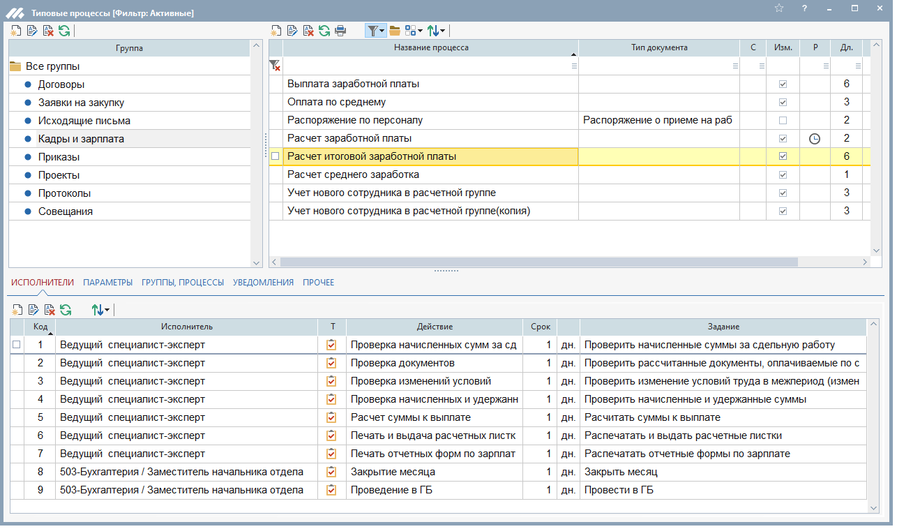Create a new group in the group toolbar

pyautogui.click(x=17, y=31)
